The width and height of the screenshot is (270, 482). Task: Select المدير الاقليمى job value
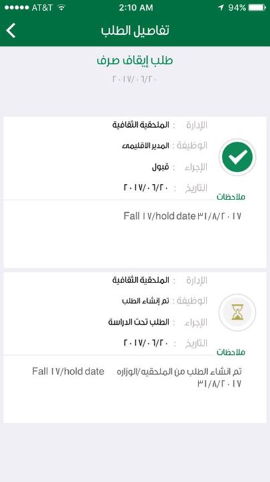coord(146,146)
